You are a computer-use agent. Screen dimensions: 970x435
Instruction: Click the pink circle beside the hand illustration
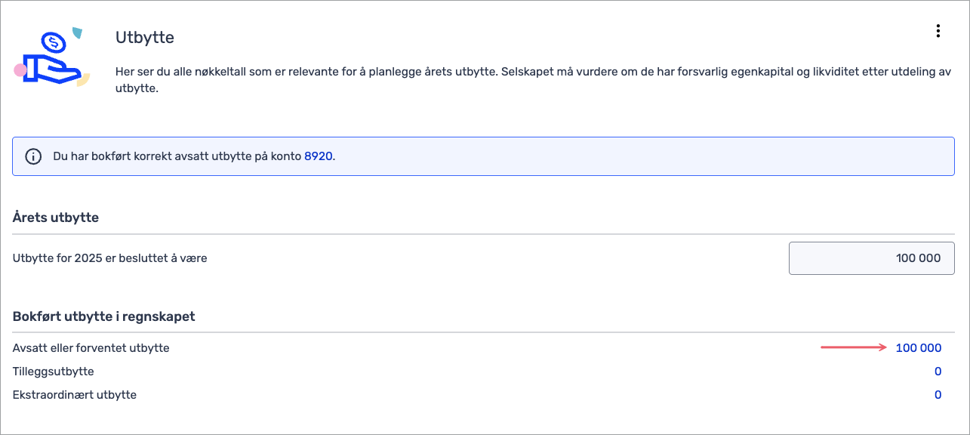[20, 70]
